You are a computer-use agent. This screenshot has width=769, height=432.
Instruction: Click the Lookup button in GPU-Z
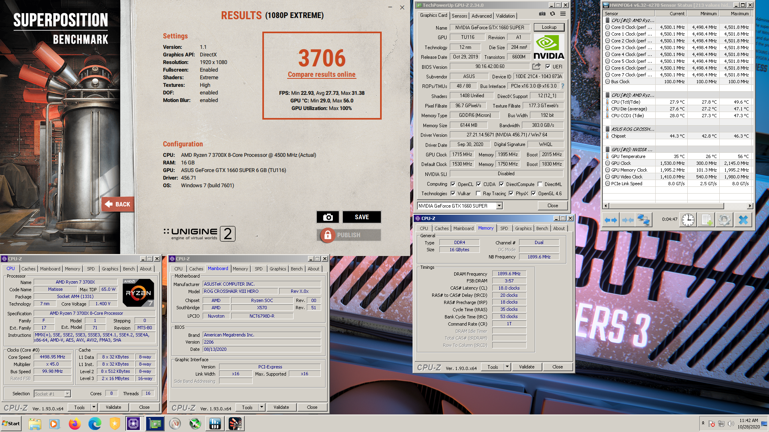[549, 28]
